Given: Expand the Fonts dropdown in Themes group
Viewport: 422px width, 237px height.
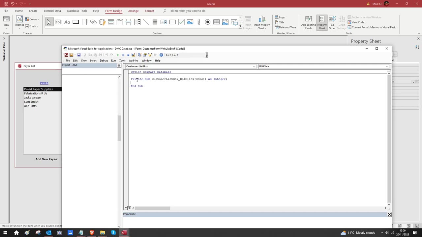Looking at the screenshot, I should coord(32,26).
